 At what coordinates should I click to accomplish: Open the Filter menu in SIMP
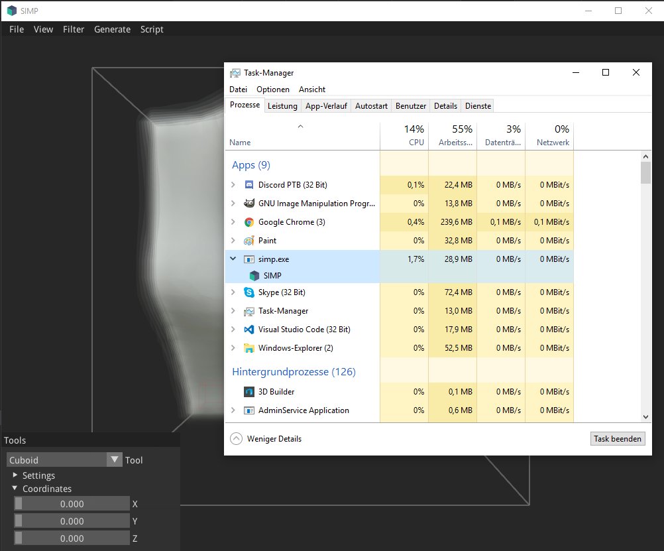click(x=74, y=29)
